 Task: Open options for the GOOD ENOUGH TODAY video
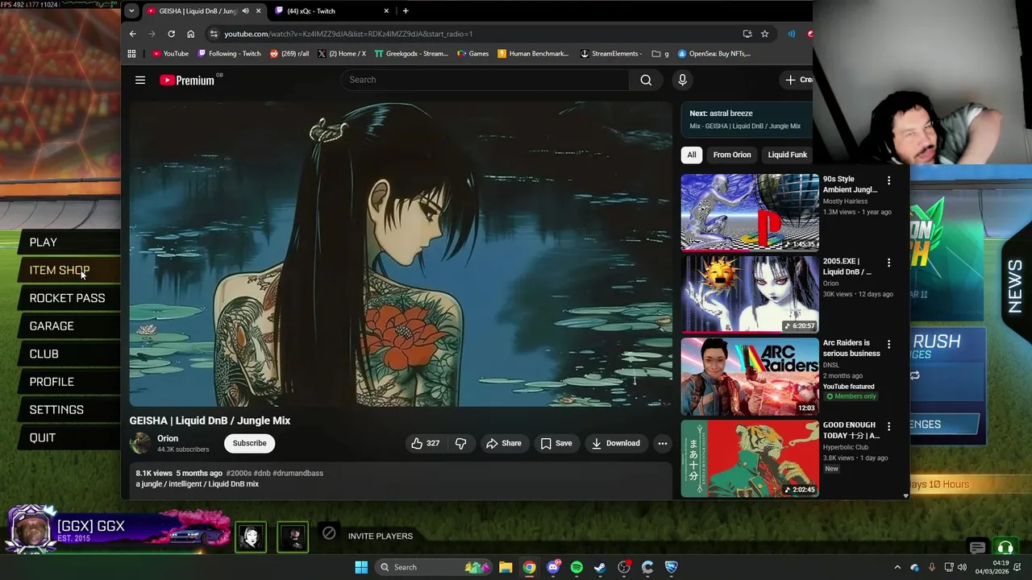[888, 427]
